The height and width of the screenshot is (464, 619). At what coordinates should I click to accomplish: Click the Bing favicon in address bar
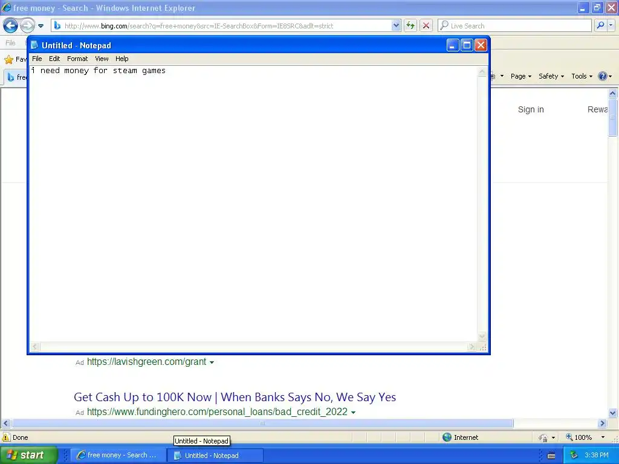click(x=57, y=25)
